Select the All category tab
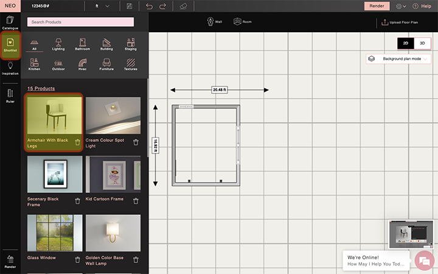The image size is (438, 274). coord(34,44)
